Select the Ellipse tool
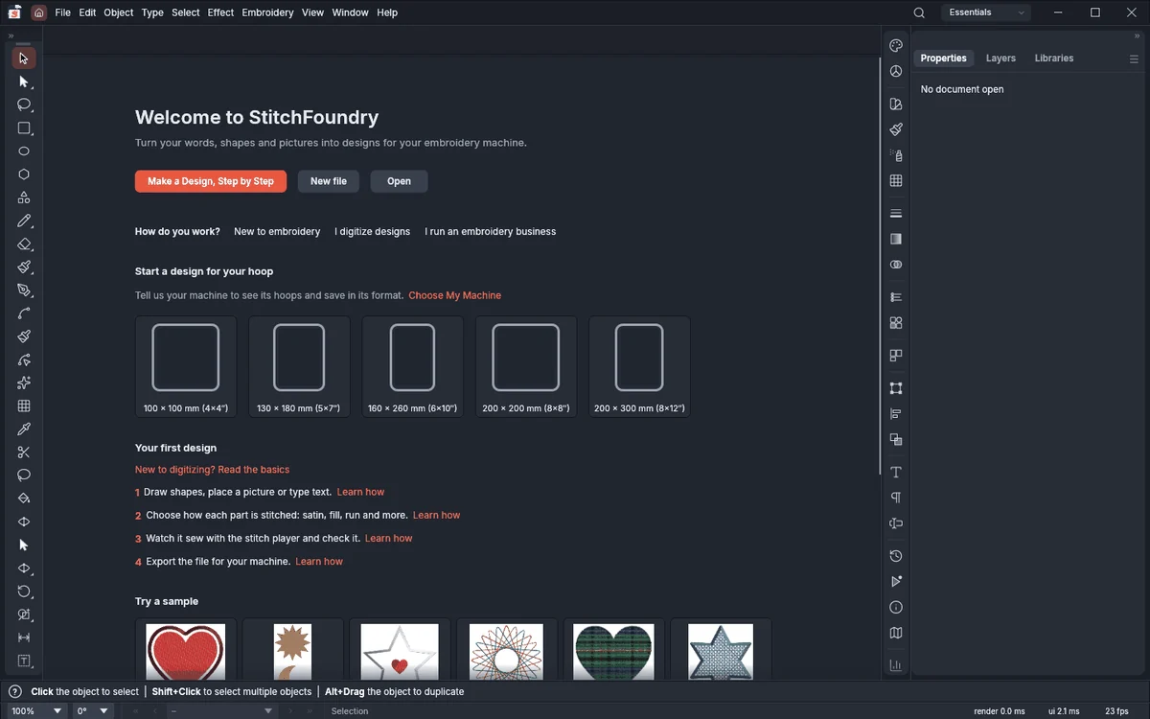This screenshot has height=719, width=1150. [24, 151]
